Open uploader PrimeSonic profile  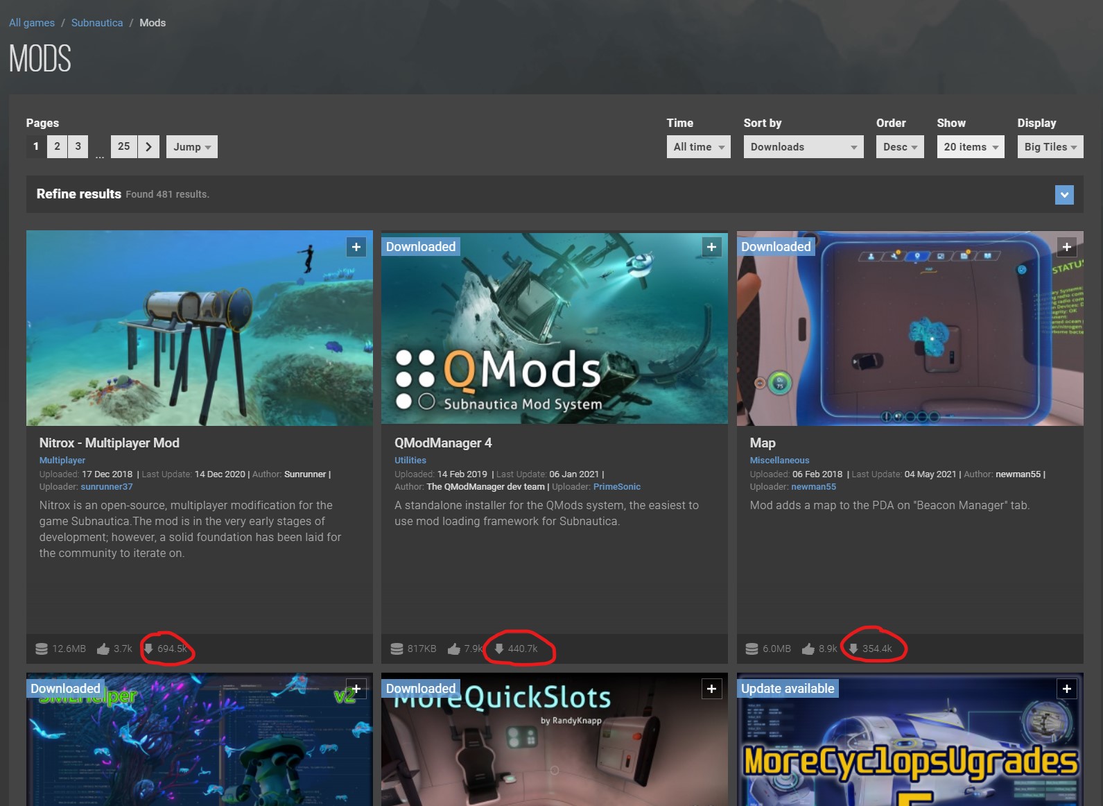617,486
